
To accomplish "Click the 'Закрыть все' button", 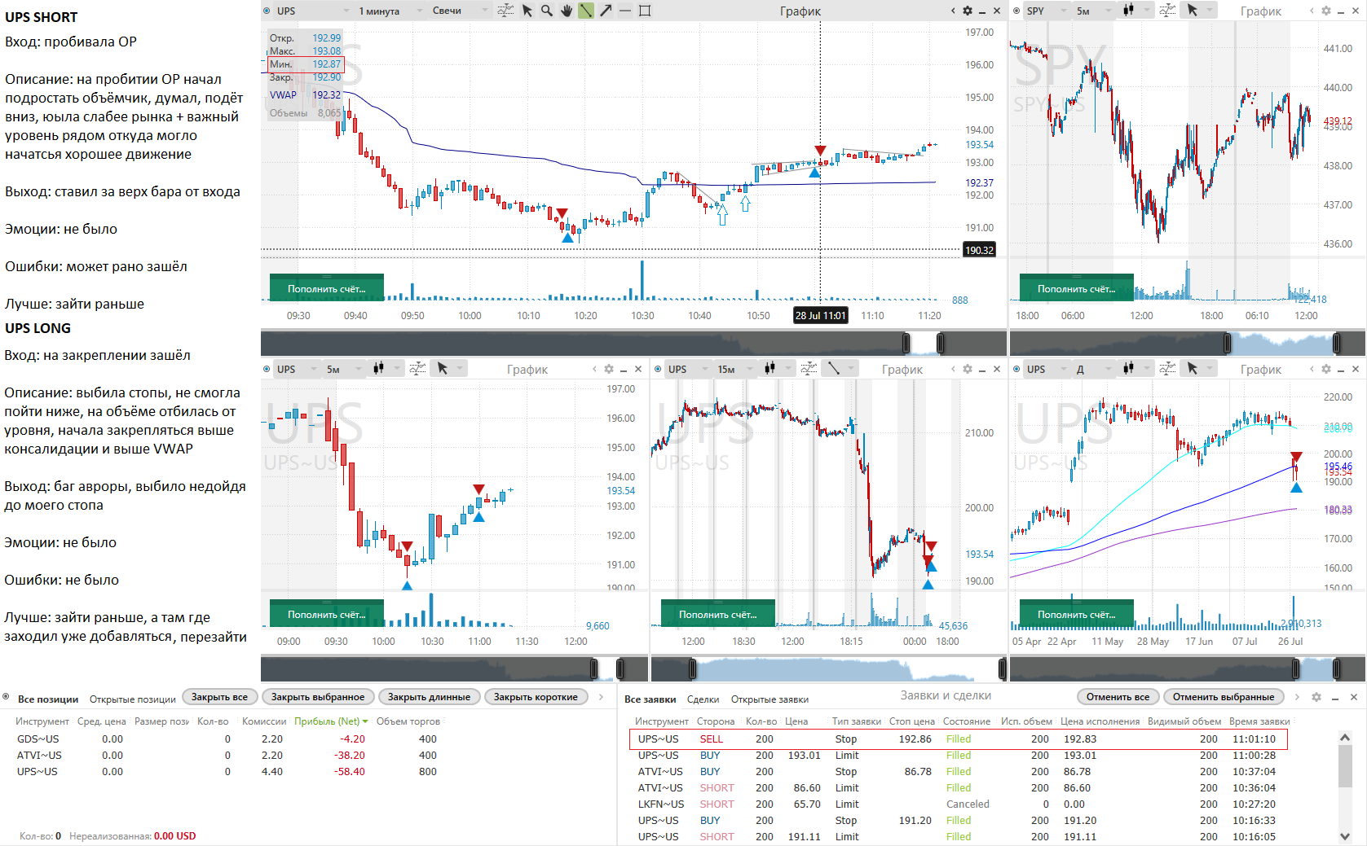I will click(219, 697).
